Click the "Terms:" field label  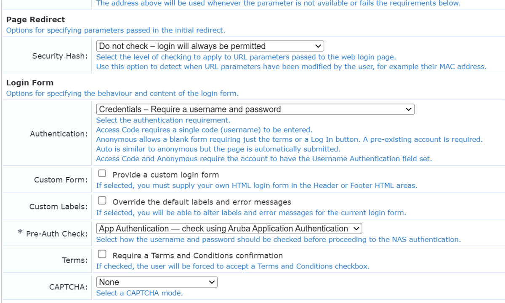click(75, 260)
